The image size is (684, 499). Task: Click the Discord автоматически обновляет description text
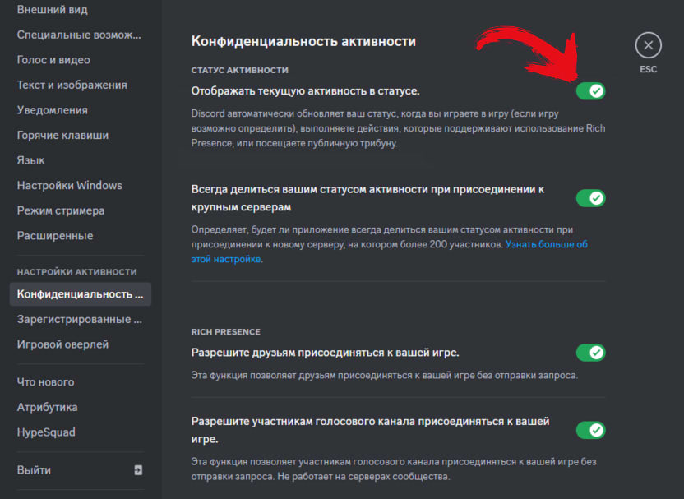(x=398, y=128)
